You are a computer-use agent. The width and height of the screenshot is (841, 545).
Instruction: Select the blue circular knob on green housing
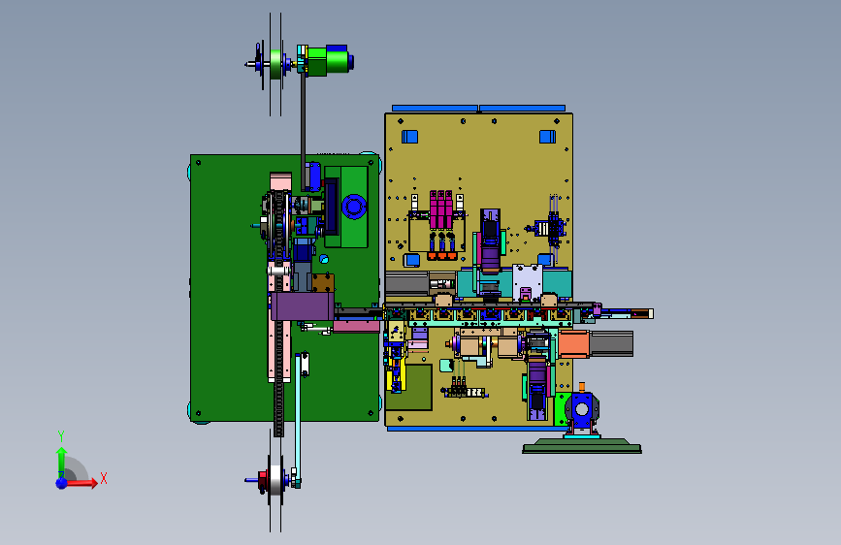pyautogui.click(x=354, y=207)
